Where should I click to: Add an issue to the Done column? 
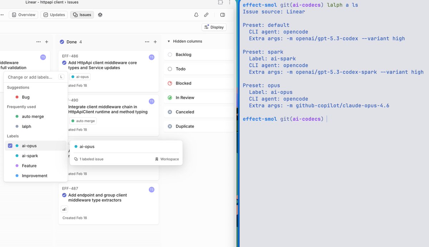(155, 42)
